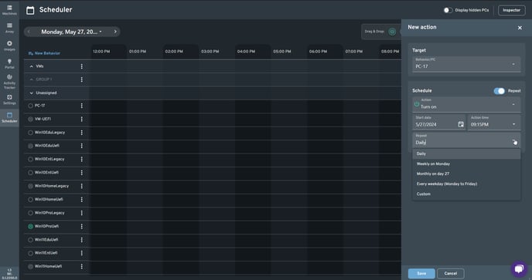
Task: Select Every weekday (Monday to Friday) option
Action: tap(466, 184)
